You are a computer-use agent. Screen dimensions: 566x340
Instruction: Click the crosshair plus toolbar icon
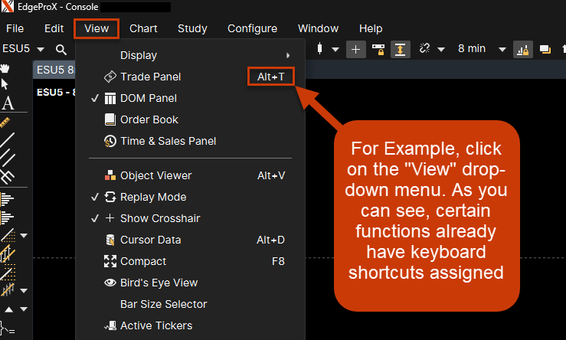(355, 49)
